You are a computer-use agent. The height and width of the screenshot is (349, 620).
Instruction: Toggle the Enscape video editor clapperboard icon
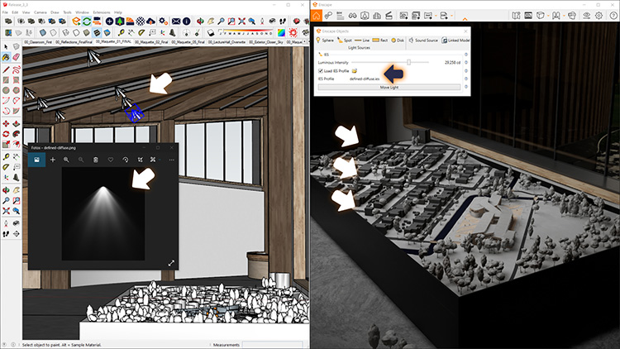(x=389, y=16)
